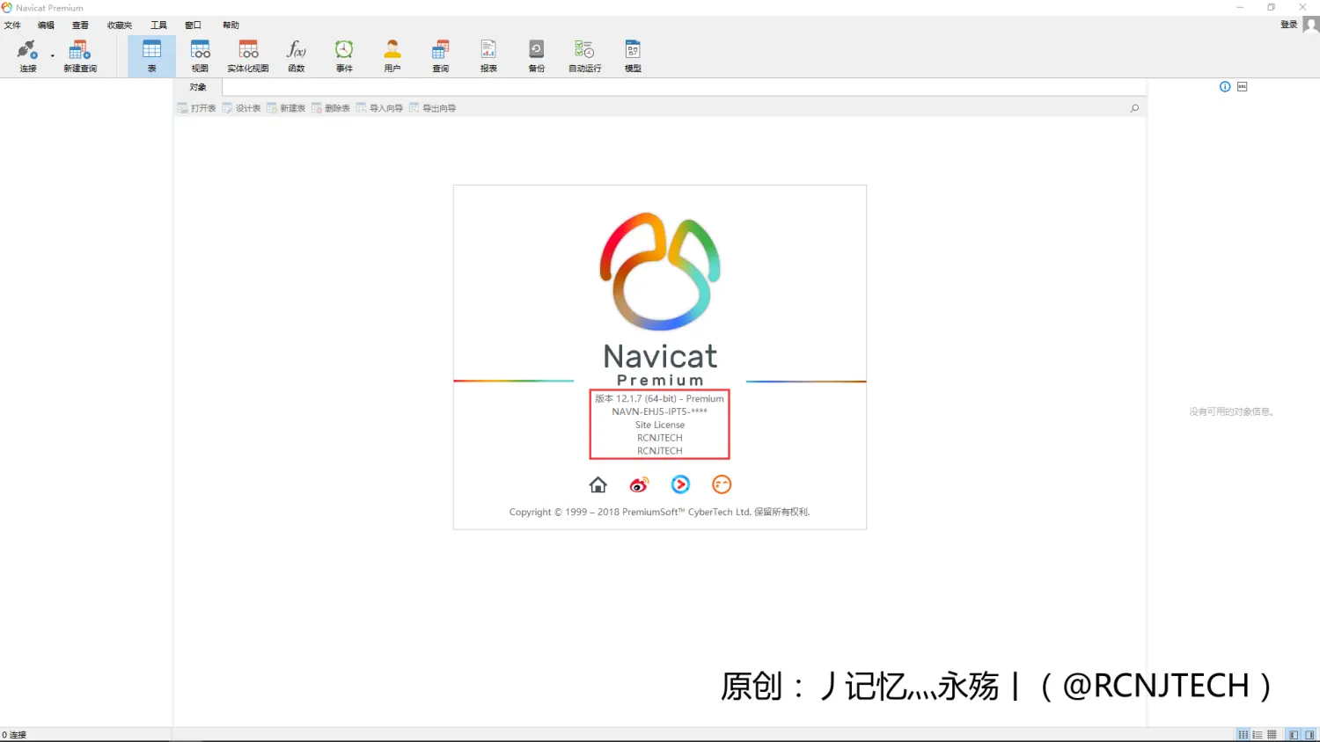The width and height of the screenshot is (1320, 742).
Task: Click 新建表 (New Table) button
Action: click(286, 108)
